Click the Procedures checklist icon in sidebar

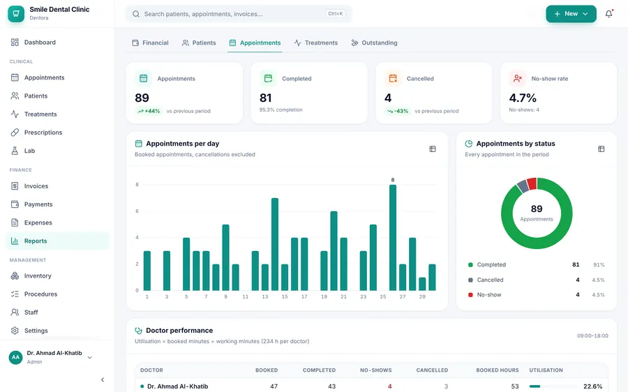click(x=15, y=294)
